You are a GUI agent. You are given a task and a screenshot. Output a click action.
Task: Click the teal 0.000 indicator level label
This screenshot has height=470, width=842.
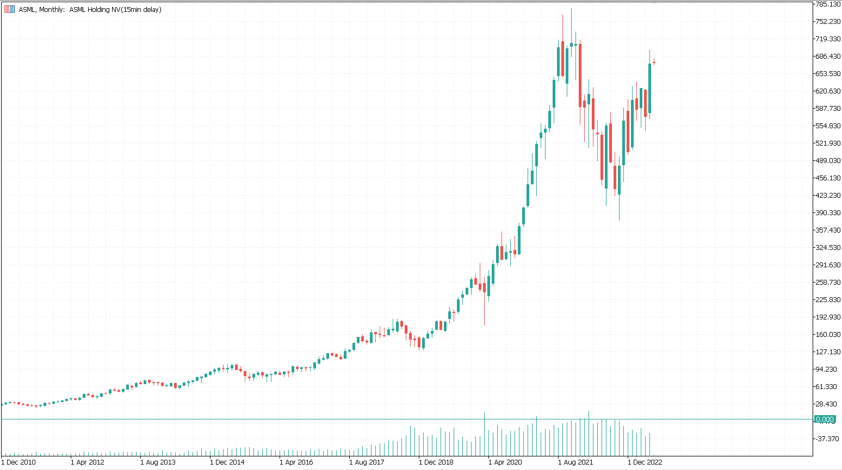pos(825,419)
